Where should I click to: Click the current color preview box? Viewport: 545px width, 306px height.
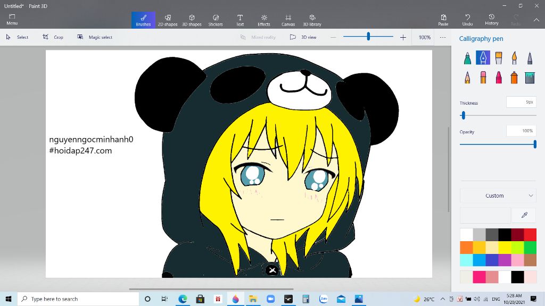coord(485,215)
